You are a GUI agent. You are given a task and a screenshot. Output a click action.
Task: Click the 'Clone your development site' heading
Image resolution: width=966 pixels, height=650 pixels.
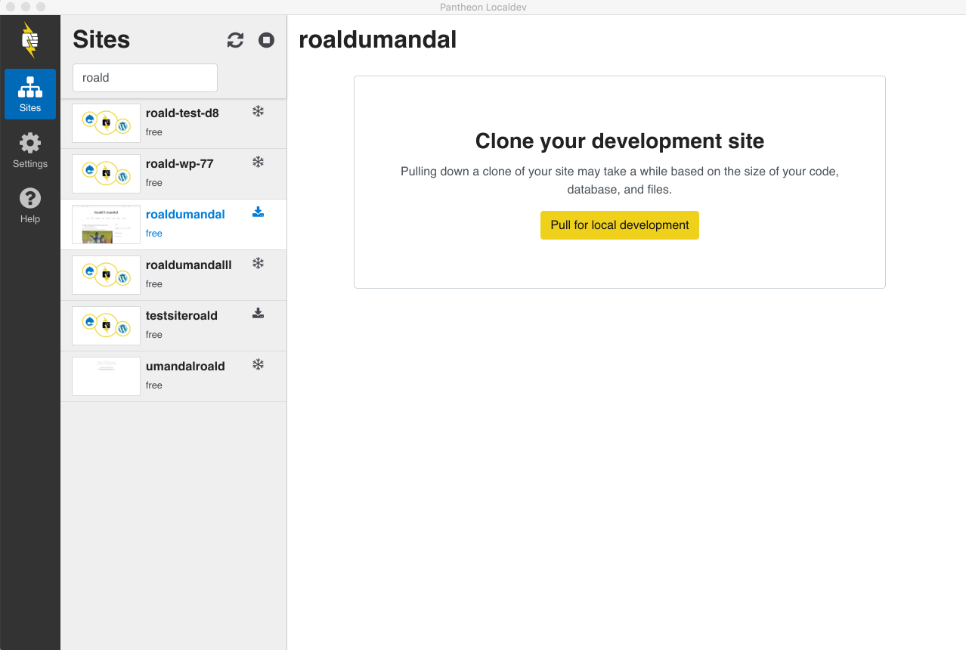620,141
